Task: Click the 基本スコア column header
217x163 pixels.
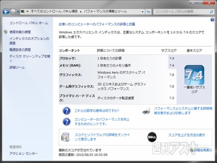Action: [x=194, y=50]
